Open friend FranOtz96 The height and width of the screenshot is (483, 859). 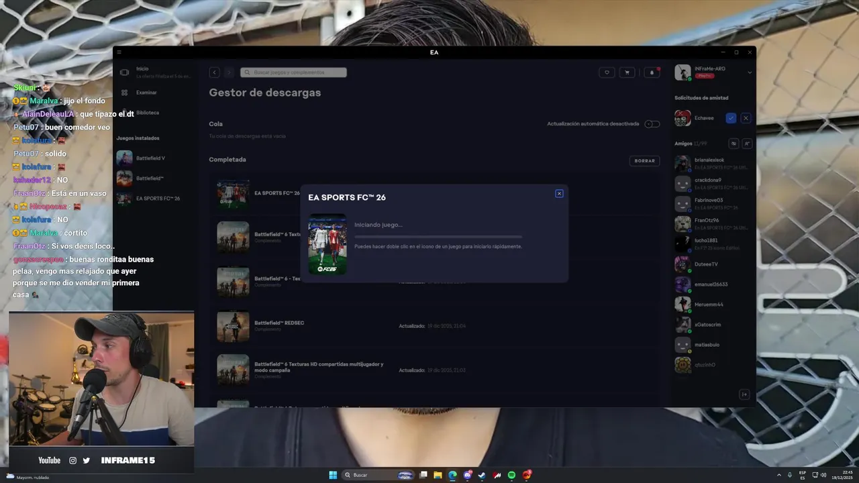point(713,224)
